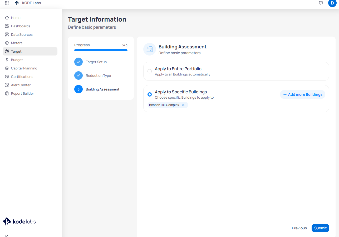Submit the target form
The width and height of the screenshot is (339, 237).
click(x=320, y=228)
